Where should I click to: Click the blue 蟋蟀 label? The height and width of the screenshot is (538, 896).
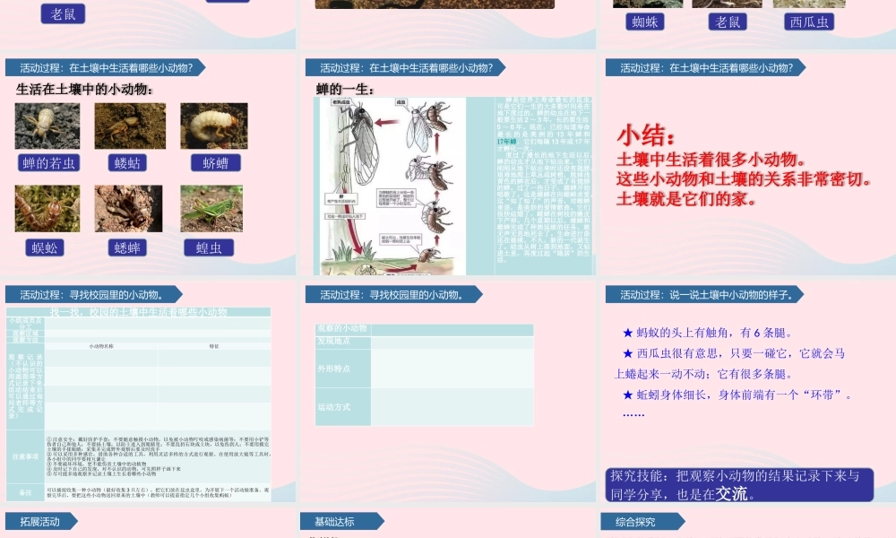[x=127, y=247]
